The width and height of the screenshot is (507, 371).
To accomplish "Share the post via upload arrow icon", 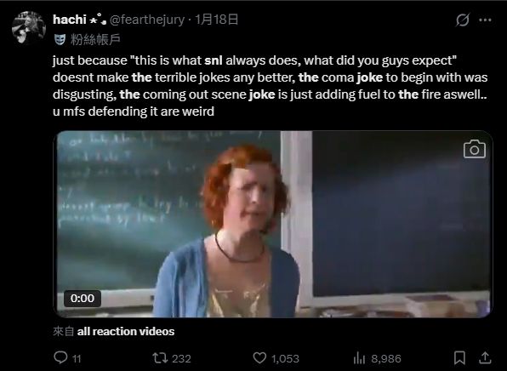I will (x=485, y=357).
